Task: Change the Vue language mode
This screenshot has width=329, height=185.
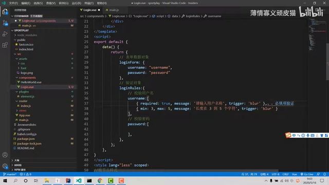Action: point(295,174)
